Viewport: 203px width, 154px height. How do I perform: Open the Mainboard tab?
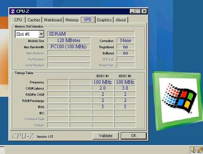[x=53, y=20]
